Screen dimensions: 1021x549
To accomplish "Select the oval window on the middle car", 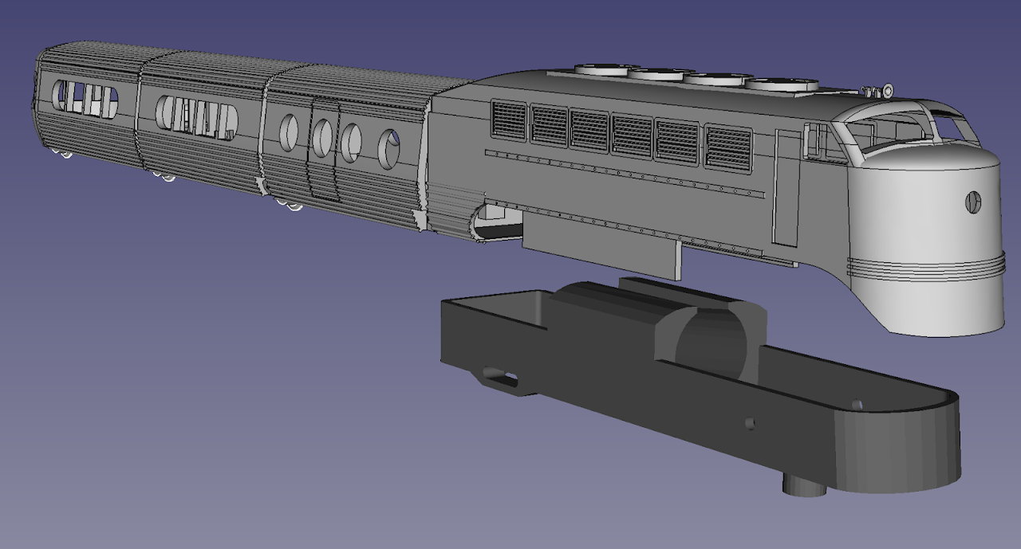I will pos(197,116).
